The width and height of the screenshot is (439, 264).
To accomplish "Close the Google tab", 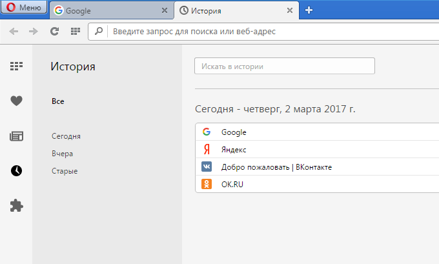I will [165, 10].
